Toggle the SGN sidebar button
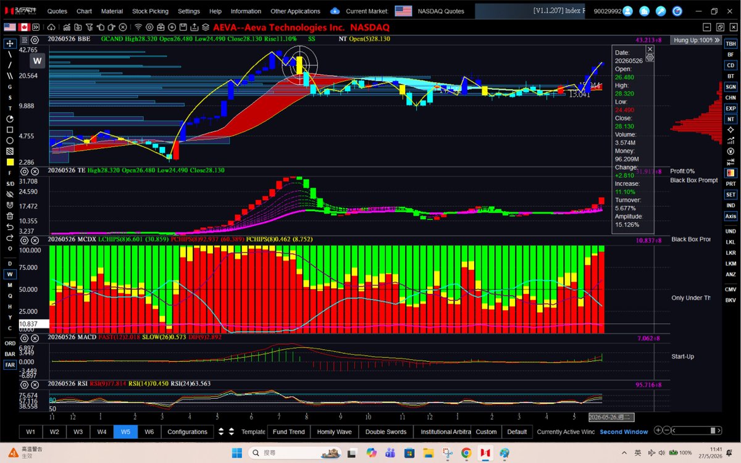Image resolution: width=741 pixels, height=463 pixels. (x=731, y=87)
